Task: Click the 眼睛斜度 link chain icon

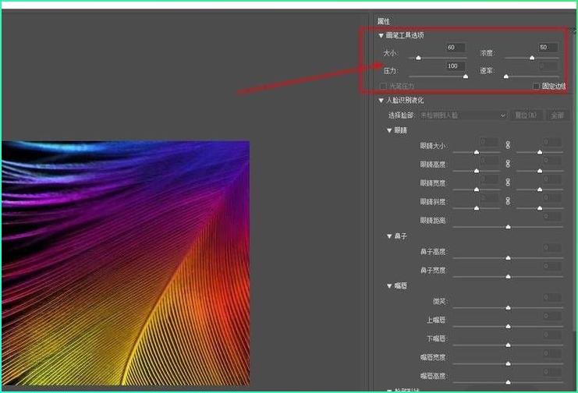Action: click(x=508, y=201)
